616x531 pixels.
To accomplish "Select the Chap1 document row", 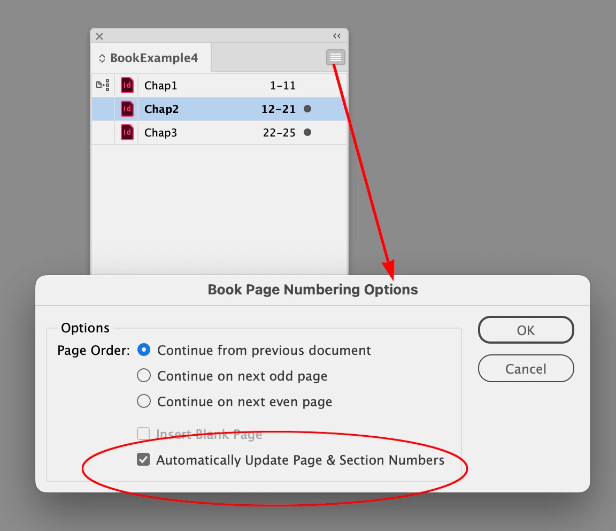I will click(219, 85).
